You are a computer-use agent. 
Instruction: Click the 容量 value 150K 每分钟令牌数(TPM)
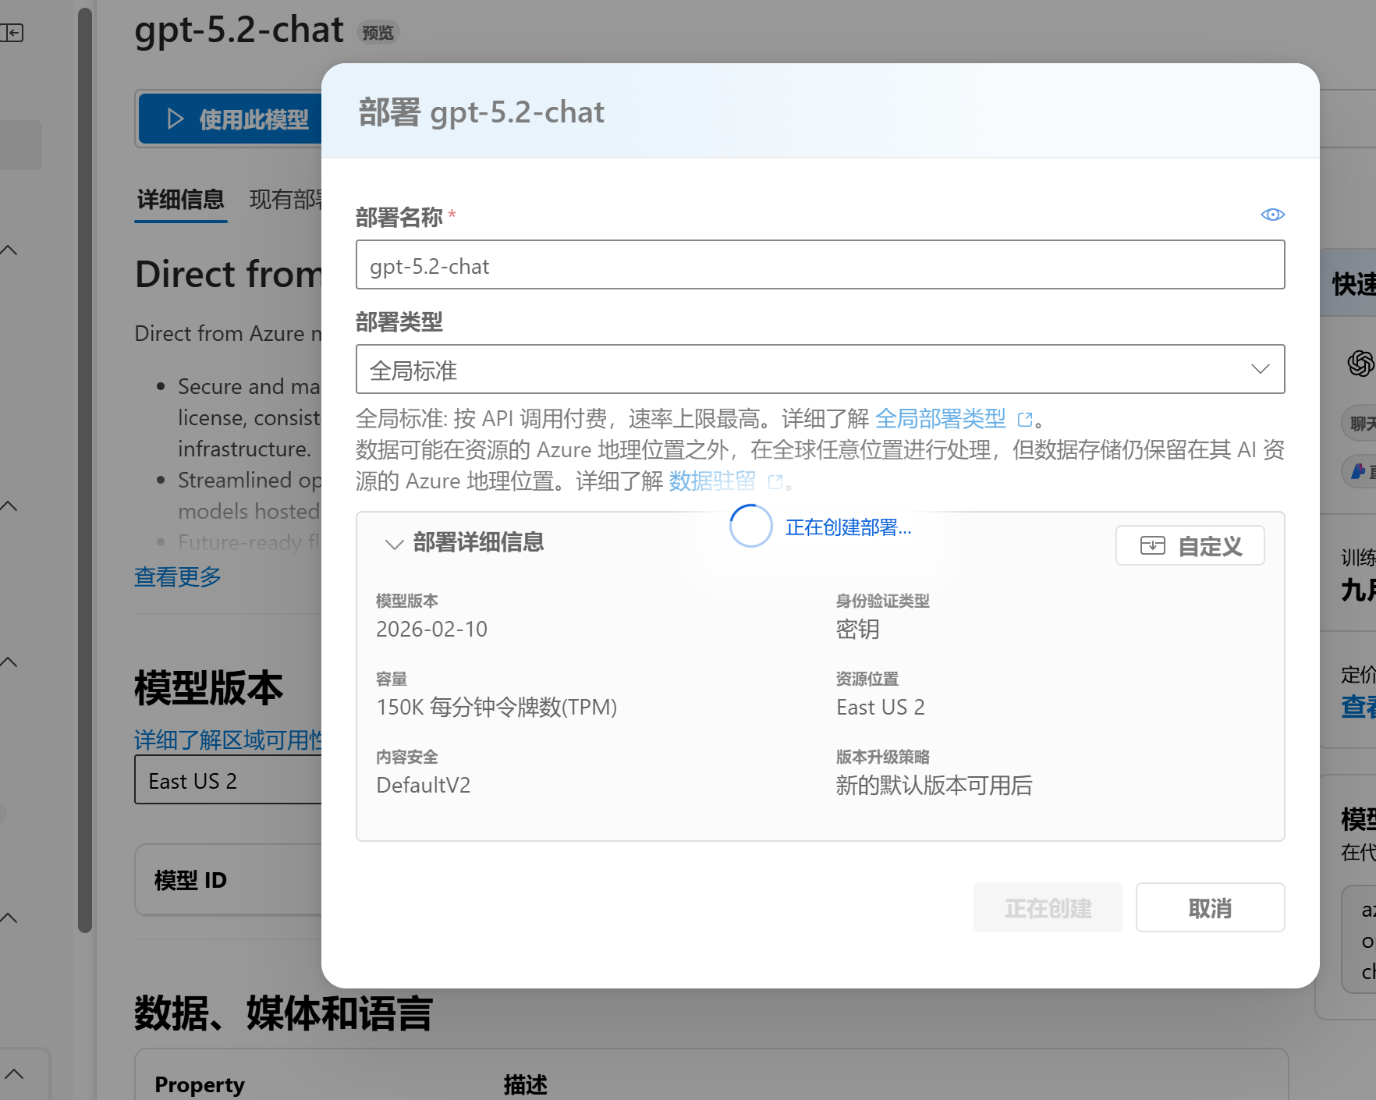click(497, 707)
